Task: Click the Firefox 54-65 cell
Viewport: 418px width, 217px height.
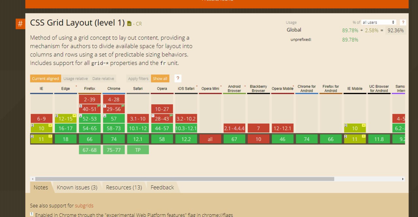Action: pos(89,128)
